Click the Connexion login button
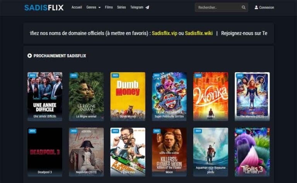Screen dimensions: 297x183 pos(265,7)
